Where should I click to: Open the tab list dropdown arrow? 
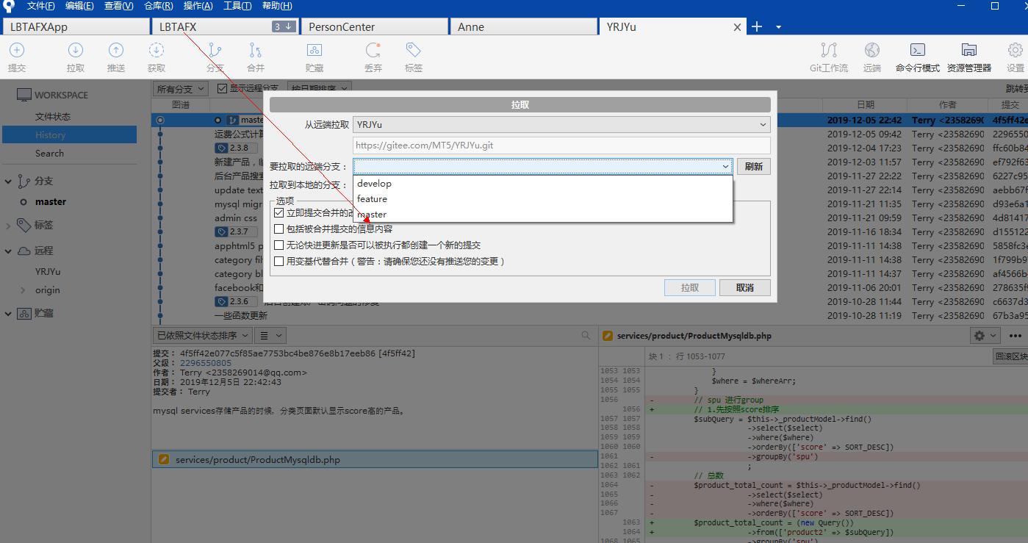pyautogui.click(x=778, y=27)
